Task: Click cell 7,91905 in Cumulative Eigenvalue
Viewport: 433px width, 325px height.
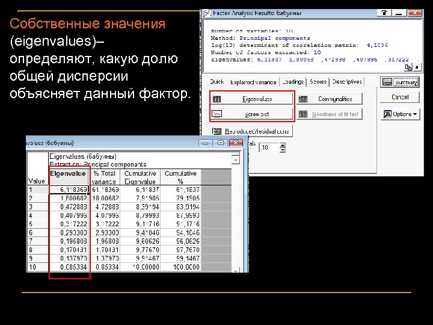Action: click(140, 198)
